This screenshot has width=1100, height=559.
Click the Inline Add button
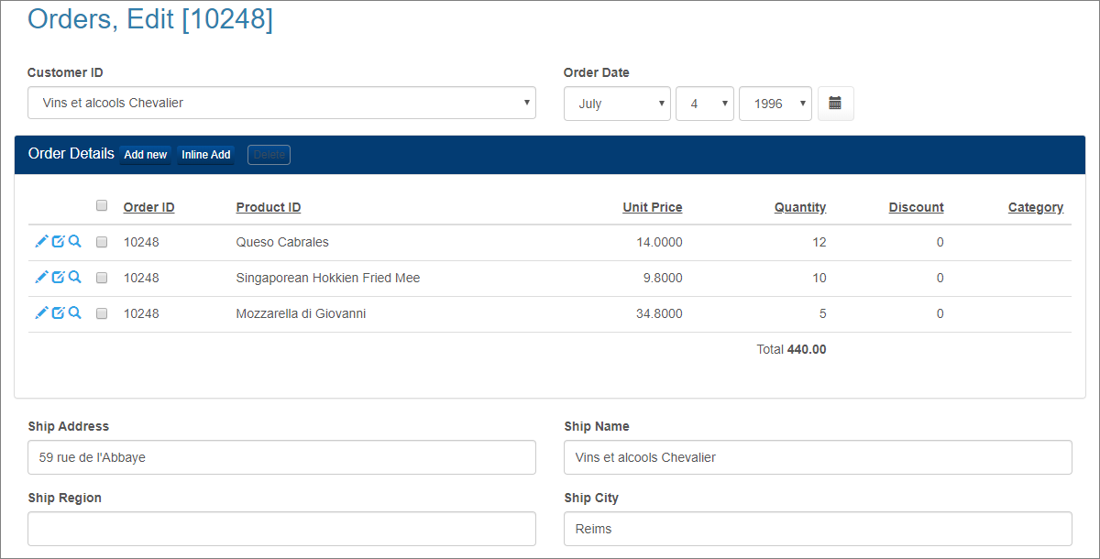click(205, 154)
